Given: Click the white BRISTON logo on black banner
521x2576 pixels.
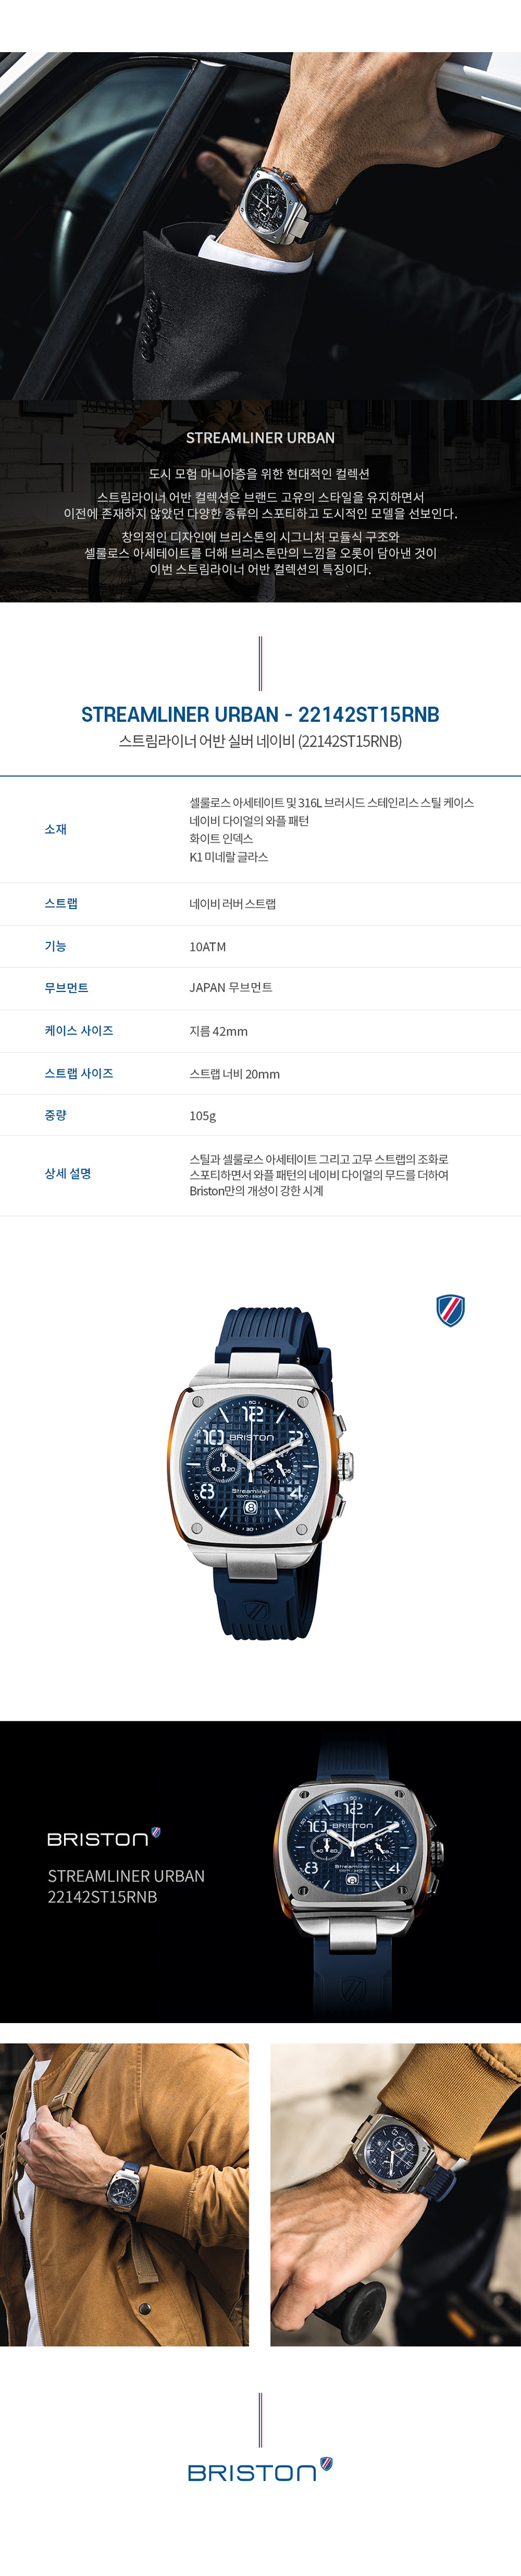Looking at the screenshot, I should (98, 1839).
